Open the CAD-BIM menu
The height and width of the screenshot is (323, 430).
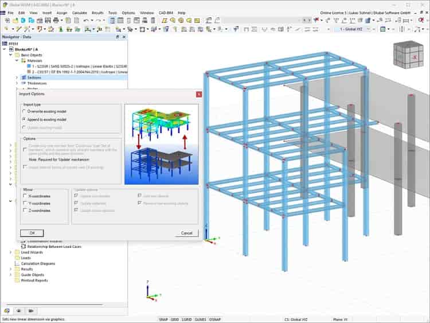(166, 13)
